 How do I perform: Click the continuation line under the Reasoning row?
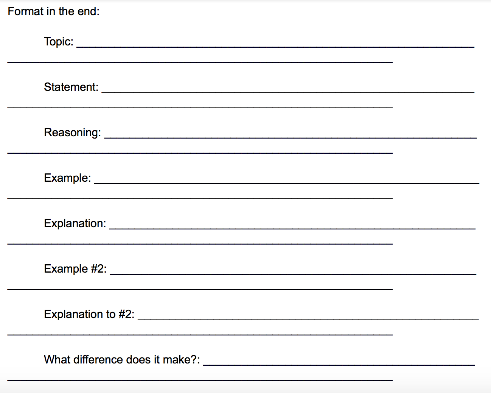(x=200, y=151)
